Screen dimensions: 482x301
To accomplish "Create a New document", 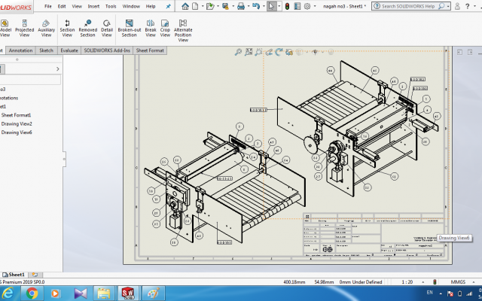I will pos(195,6).
